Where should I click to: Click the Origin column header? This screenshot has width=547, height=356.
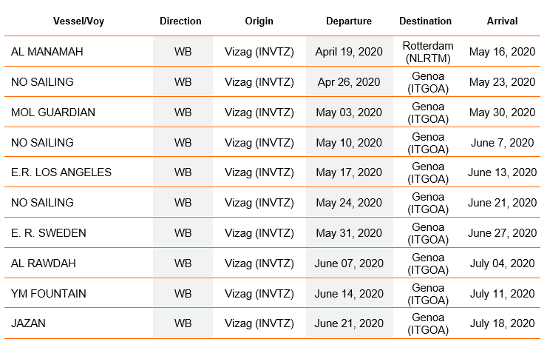(259, 21)
